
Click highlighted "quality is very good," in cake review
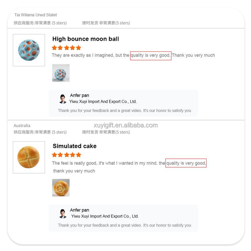click(x=186, y=163)
